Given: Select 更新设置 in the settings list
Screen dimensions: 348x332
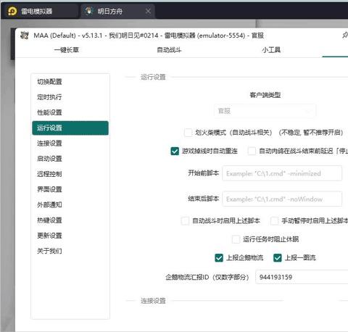Looking at the screenshot, I should coord(70,236).
